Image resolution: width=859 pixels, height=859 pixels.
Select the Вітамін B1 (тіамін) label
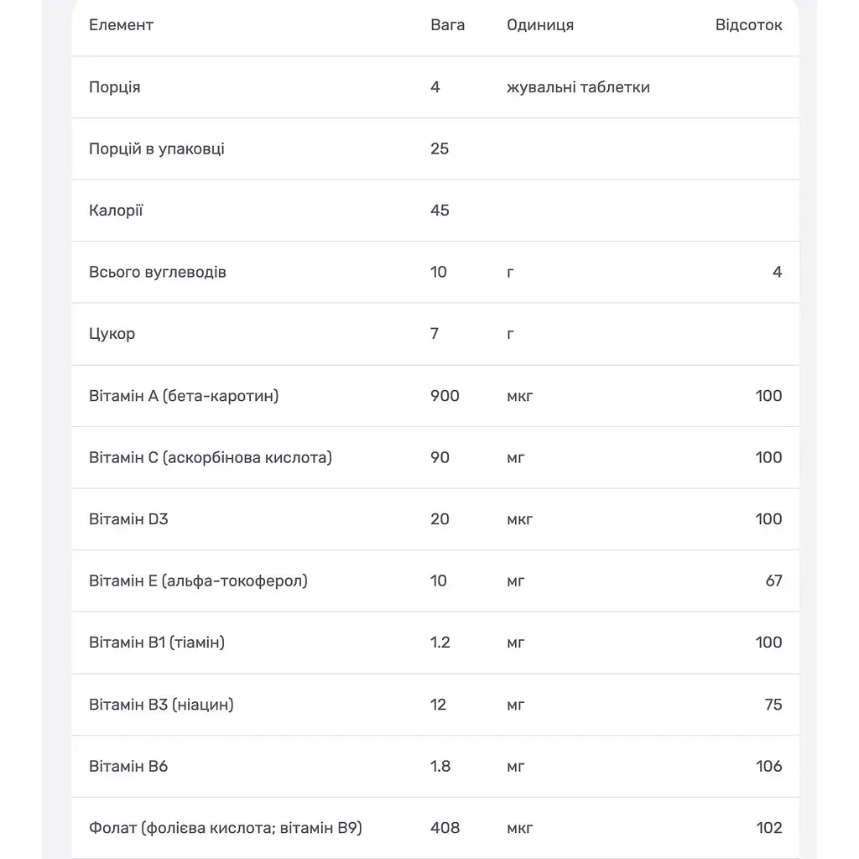tap(157, 642)
